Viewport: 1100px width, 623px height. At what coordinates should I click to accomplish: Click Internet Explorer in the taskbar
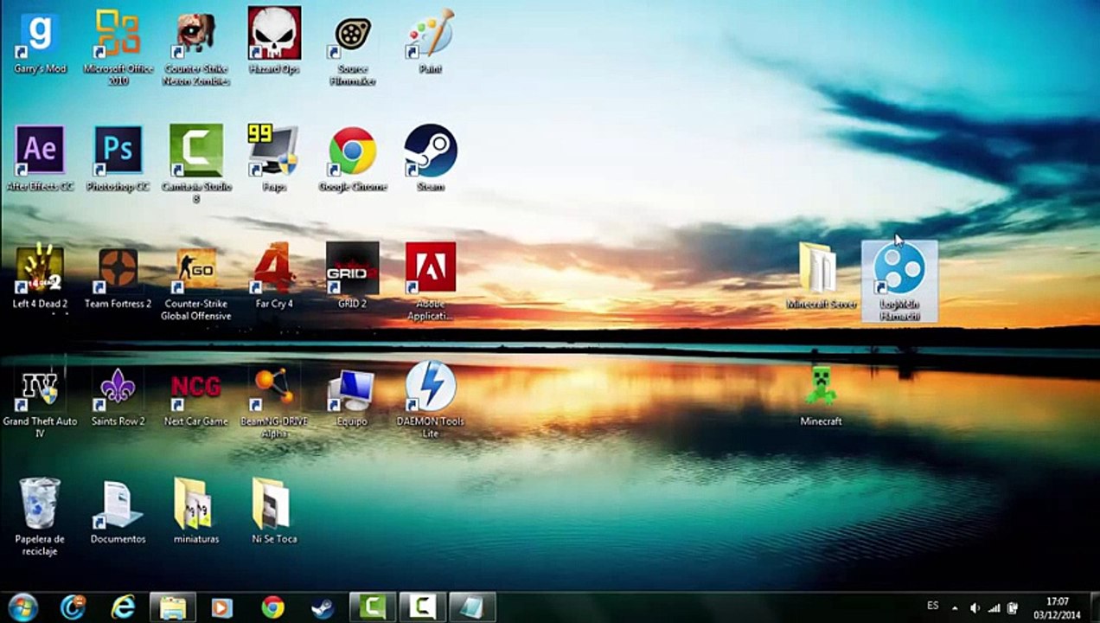[123, 607]
